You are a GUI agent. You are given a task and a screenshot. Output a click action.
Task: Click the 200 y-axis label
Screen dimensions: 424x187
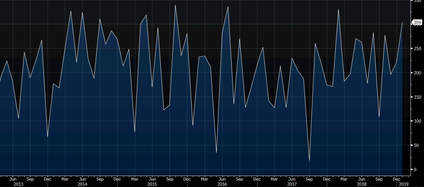(x=417, y=73)
